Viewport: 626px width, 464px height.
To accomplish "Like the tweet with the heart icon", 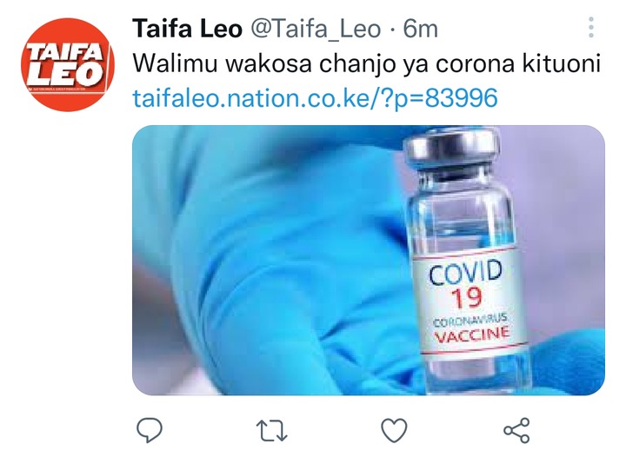I will pos(394,430).
